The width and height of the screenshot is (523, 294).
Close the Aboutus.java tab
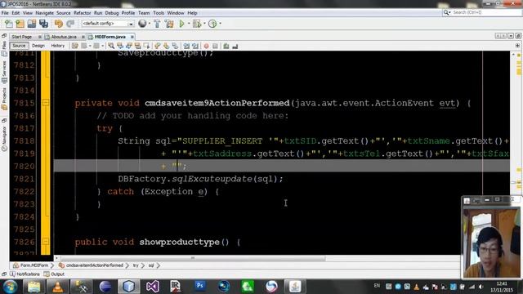pos(83,37)
